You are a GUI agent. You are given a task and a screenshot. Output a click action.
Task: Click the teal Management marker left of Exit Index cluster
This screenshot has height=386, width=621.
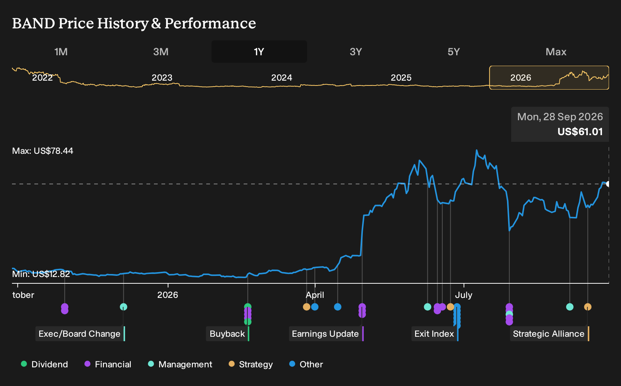pos(428,307)
